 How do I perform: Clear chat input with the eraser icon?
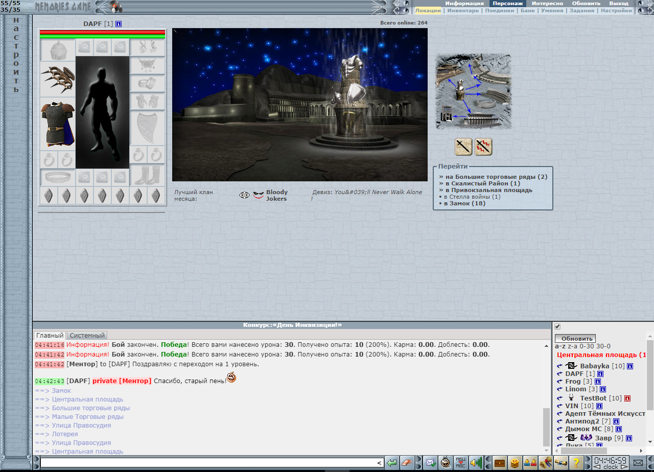pos(407,463)
